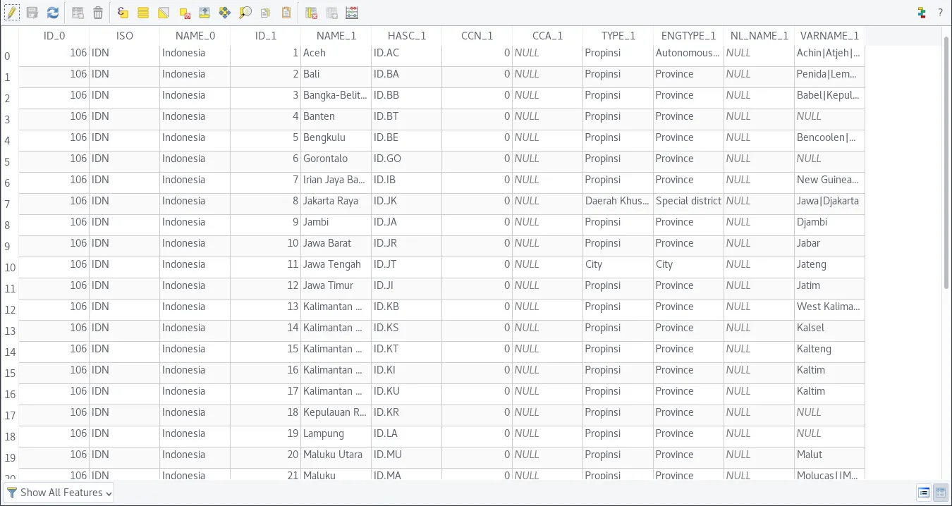Delete selected features with the trash icon
The height and width of the screenshot is (506, 952).
98,12
